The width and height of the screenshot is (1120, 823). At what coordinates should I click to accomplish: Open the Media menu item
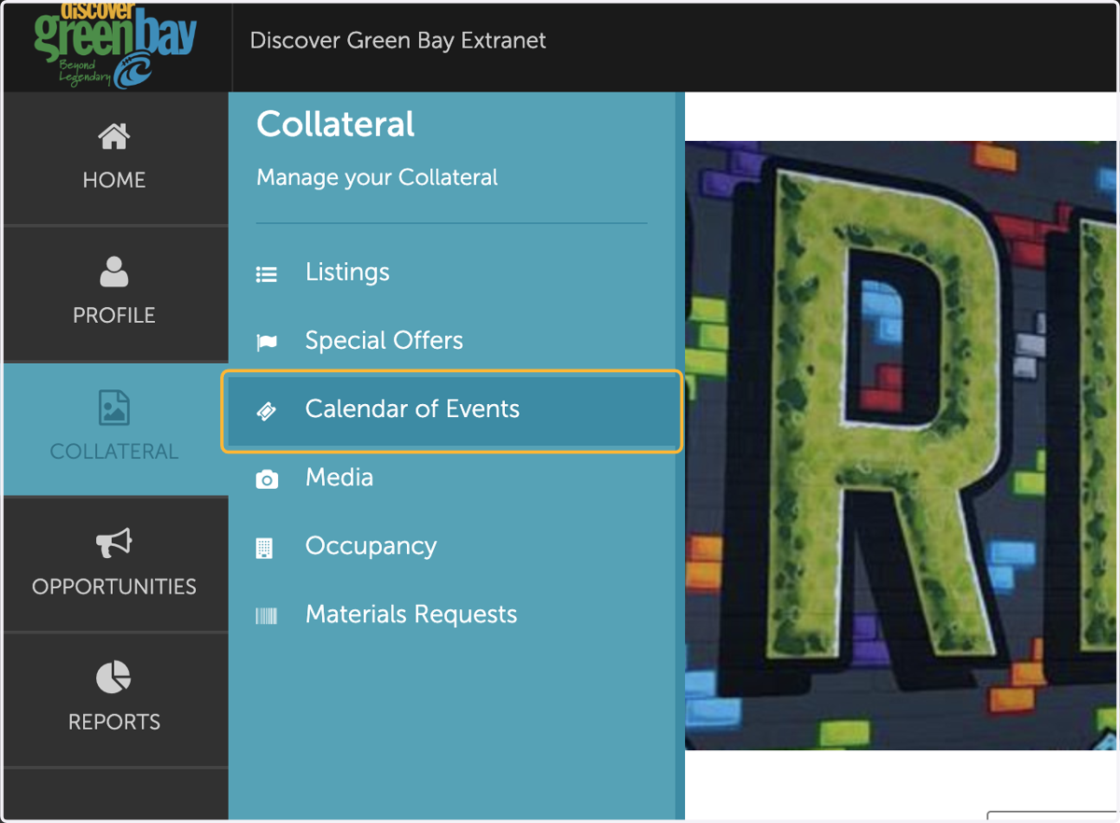(339, 478)
